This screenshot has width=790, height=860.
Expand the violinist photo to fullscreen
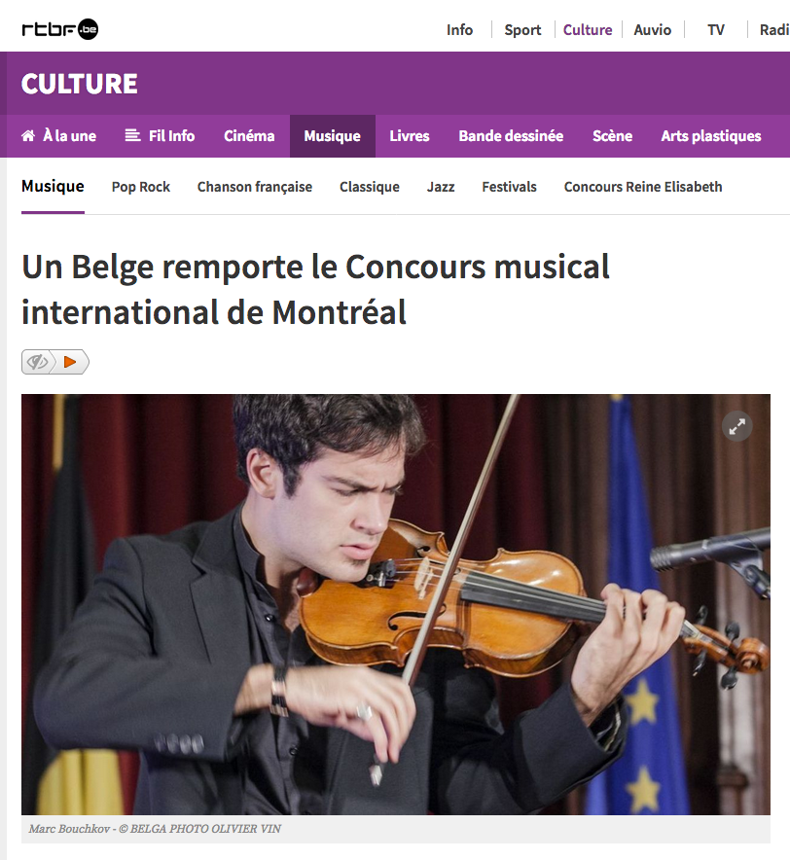click(x=736, y=426)
